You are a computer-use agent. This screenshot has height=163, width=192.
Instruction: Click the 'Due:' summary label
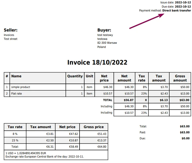(143, 138)
